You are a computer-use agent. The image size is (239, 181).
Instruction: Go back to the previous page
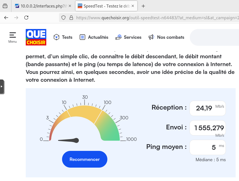click(6, 18)
